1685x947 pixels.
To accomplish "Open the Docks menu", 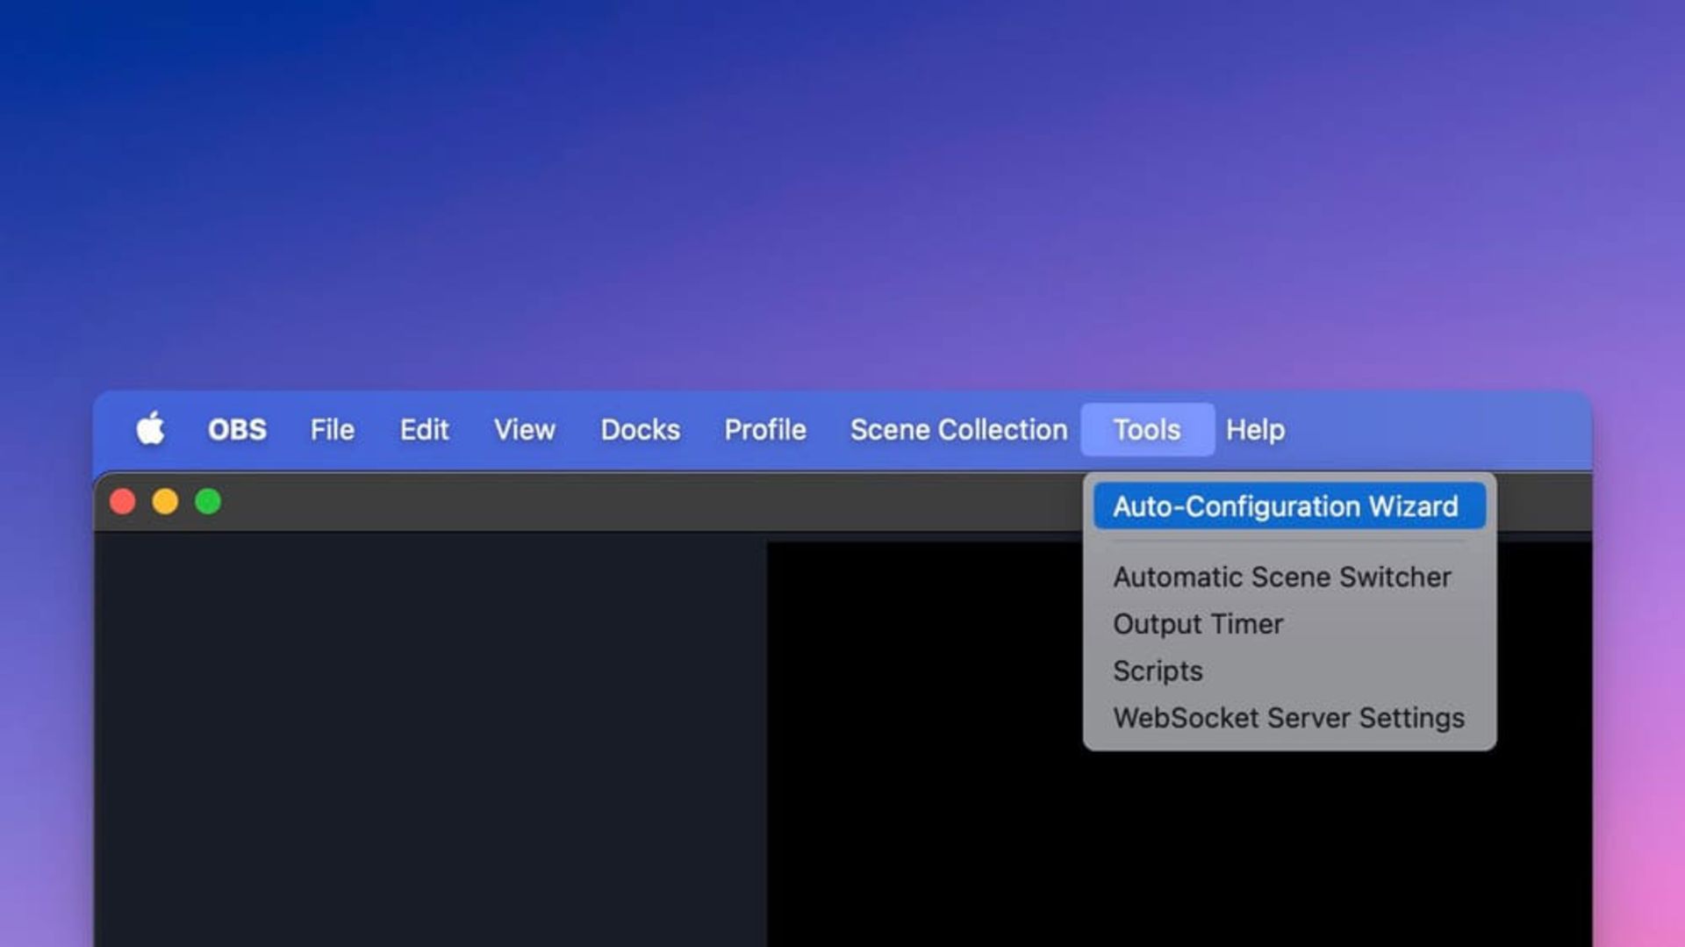I will point(641,430).
